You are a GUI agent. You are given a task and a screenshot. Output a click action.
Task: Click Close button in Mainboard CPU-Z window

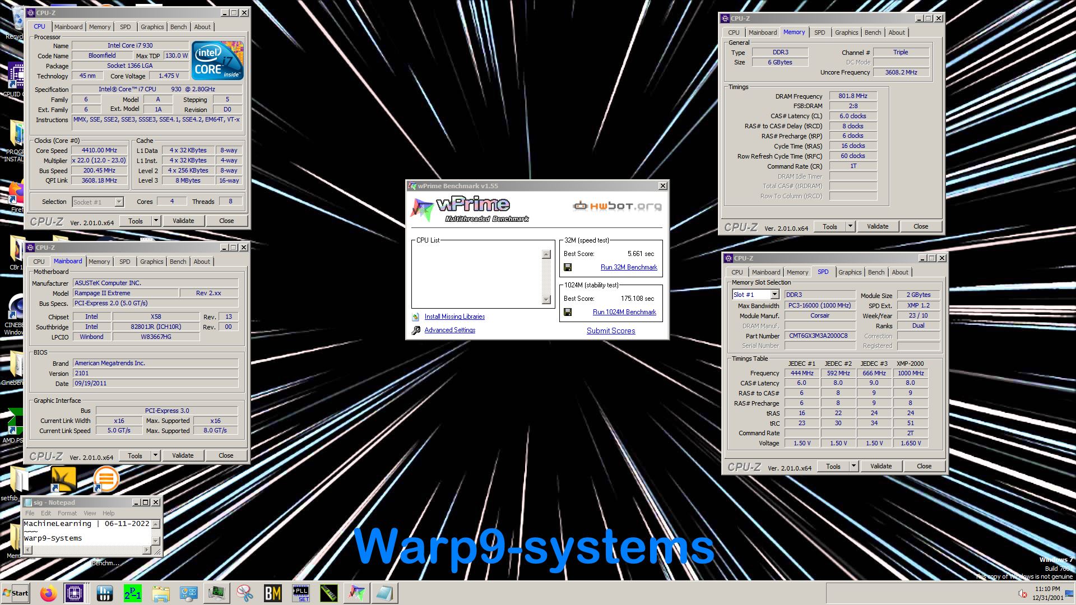tap(226, 455)
